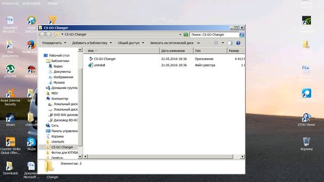
Task: Click navigation pane scrollbar down arrow
Action: 80,157
